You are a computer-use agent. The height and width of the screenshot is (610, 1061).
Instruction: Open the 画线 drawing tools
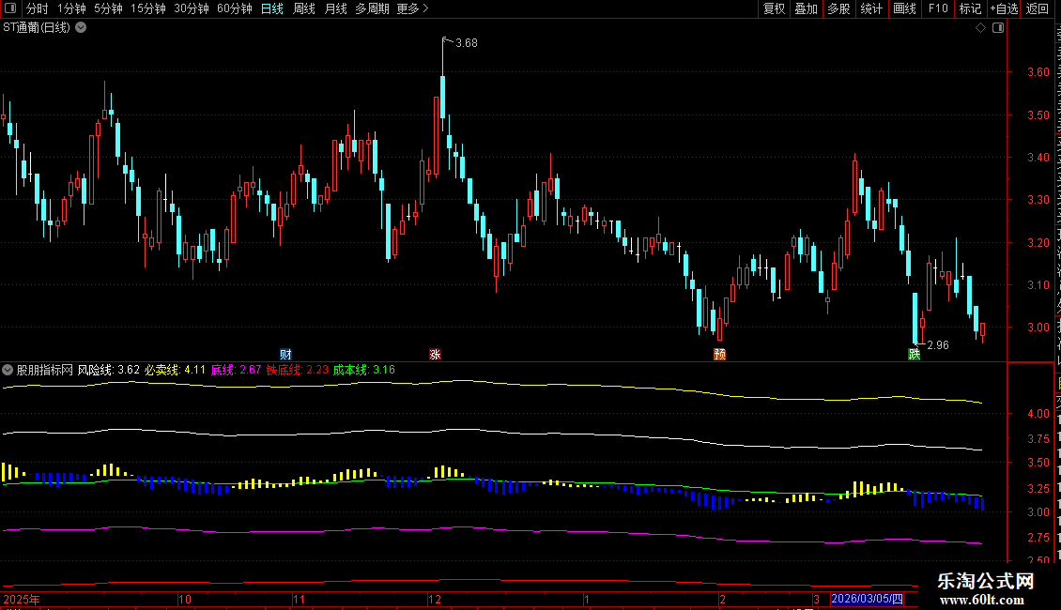click(x=905, y=8)
